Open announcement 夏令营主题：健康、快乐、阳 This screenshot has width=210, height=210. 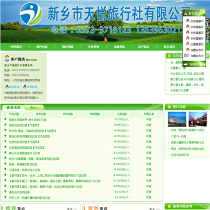tap(188, 85)
